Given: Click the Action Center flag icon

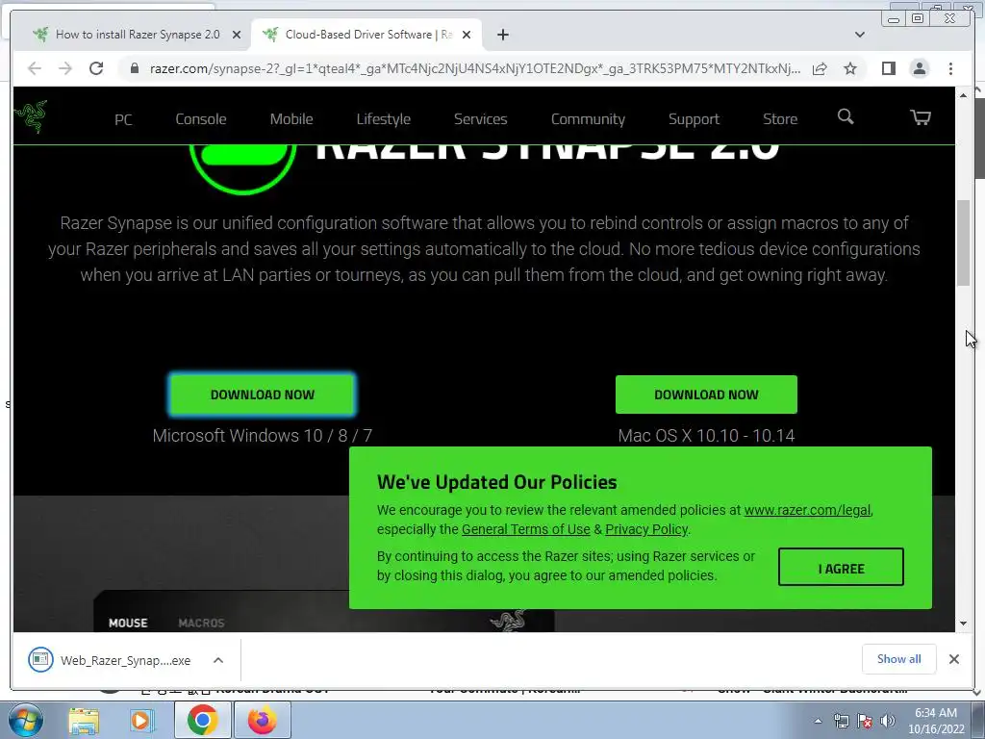Looking at the screenshot, I should tap(865, 721).
